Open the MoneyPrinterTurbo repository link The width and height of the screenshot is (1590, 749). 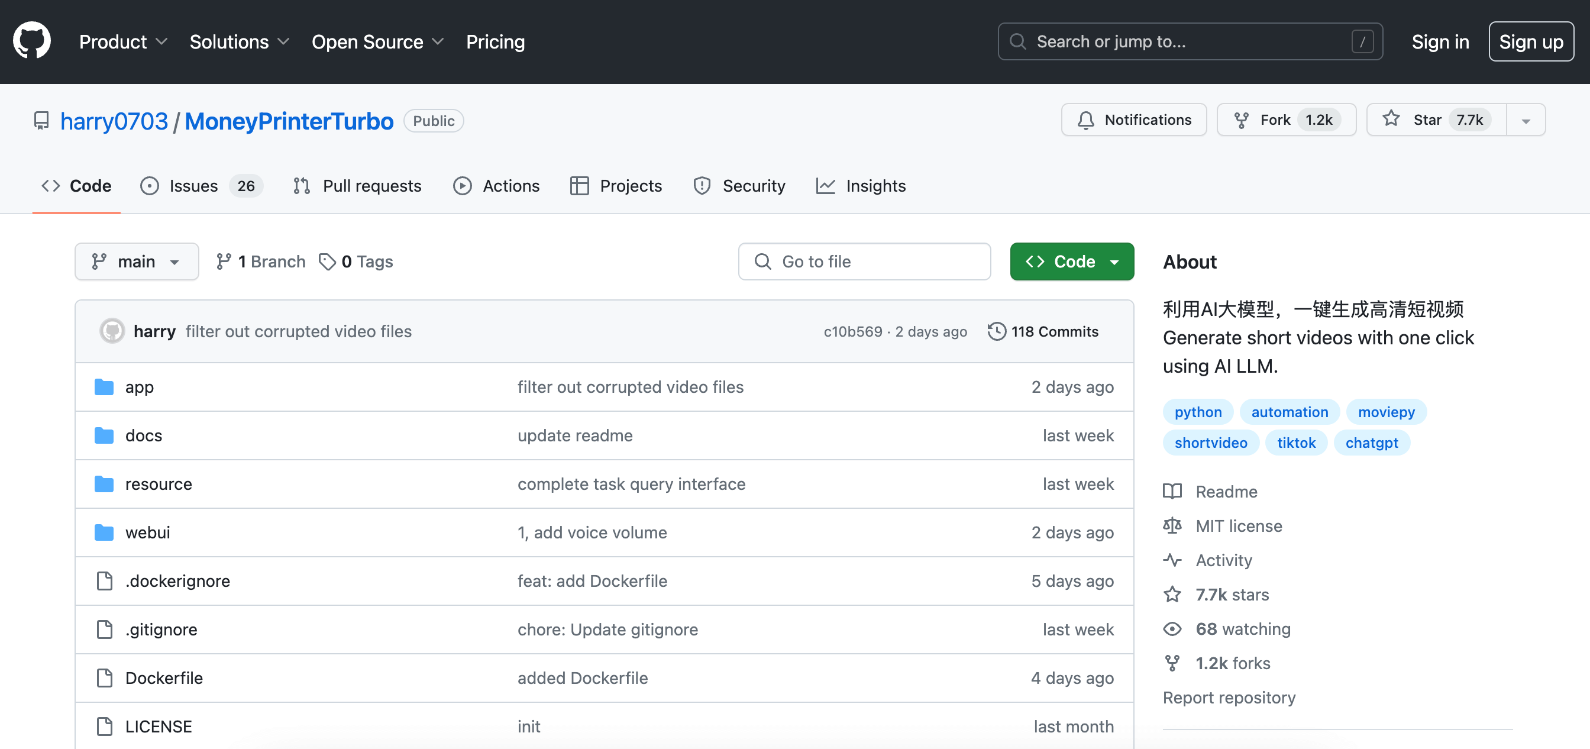289,121
